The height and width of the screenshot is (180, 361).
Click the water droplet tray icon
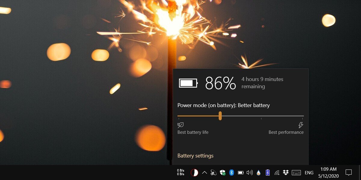(259, 172)
